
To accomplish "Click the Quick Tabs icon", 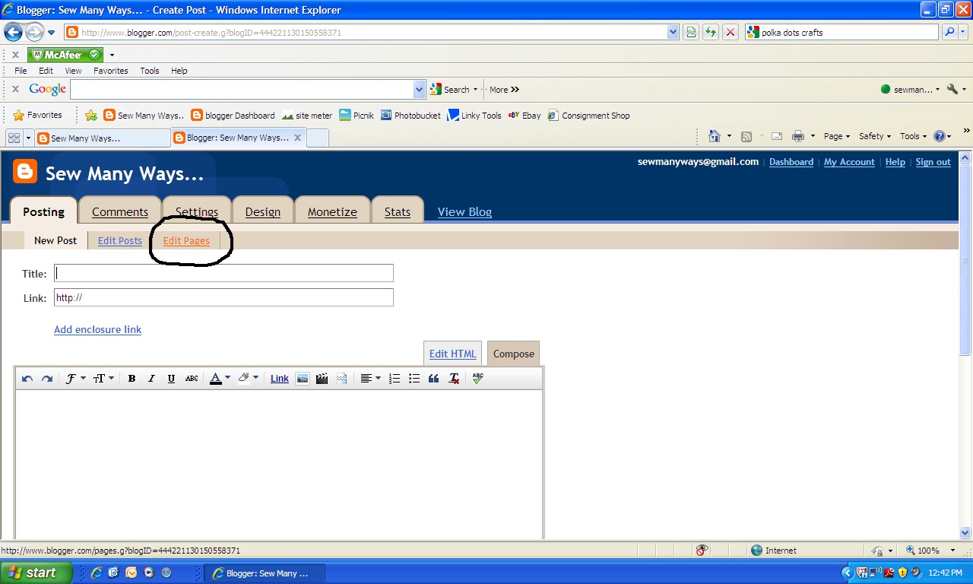I will pos(14,138).
